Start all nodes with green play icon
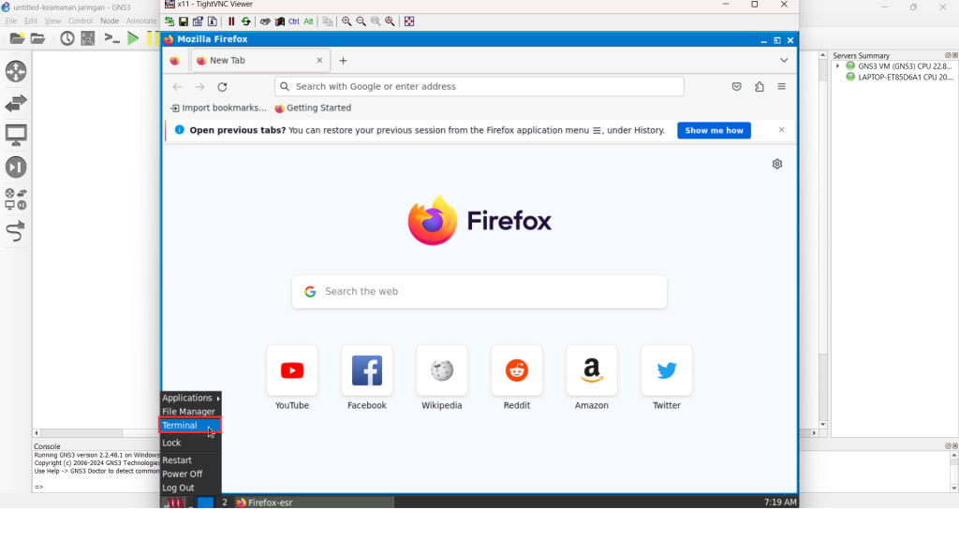 pos(133,38)
